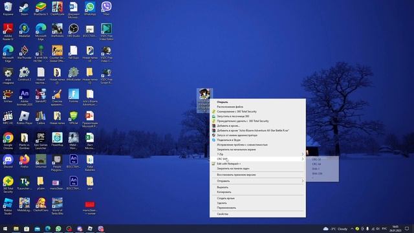Select the Google Chrome desktop icon
414x233 pixels.
pos(8,141)
